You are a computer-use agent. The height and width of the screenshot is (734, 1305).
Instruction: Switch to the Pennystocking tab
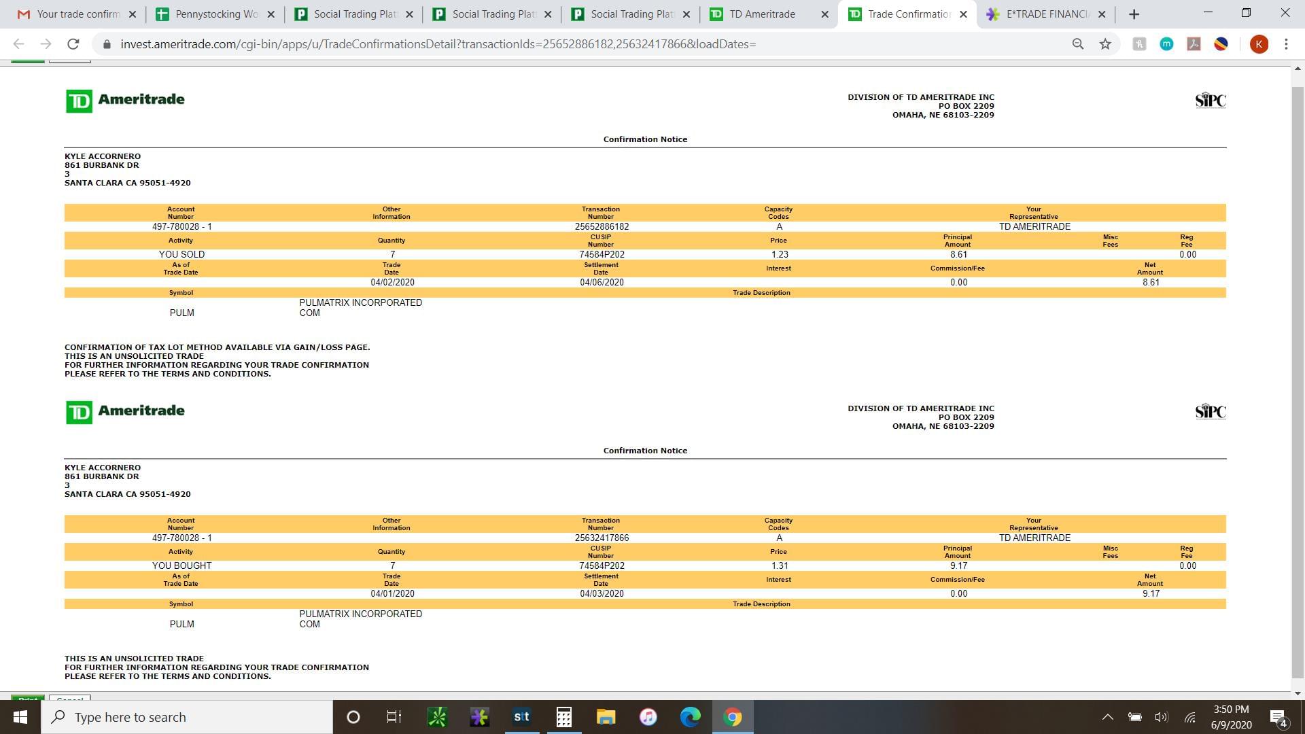click(216, 14)
